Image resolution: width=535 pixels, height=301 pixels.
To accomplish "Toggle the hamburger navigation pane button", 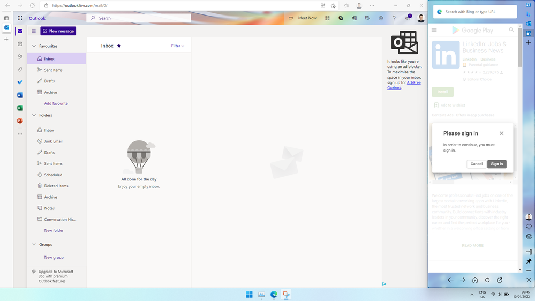I will (34, 31).
